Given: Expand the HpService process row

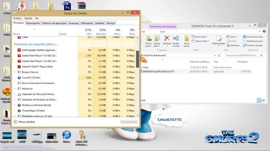Looking at the screenshot, I should click(15, 89).
